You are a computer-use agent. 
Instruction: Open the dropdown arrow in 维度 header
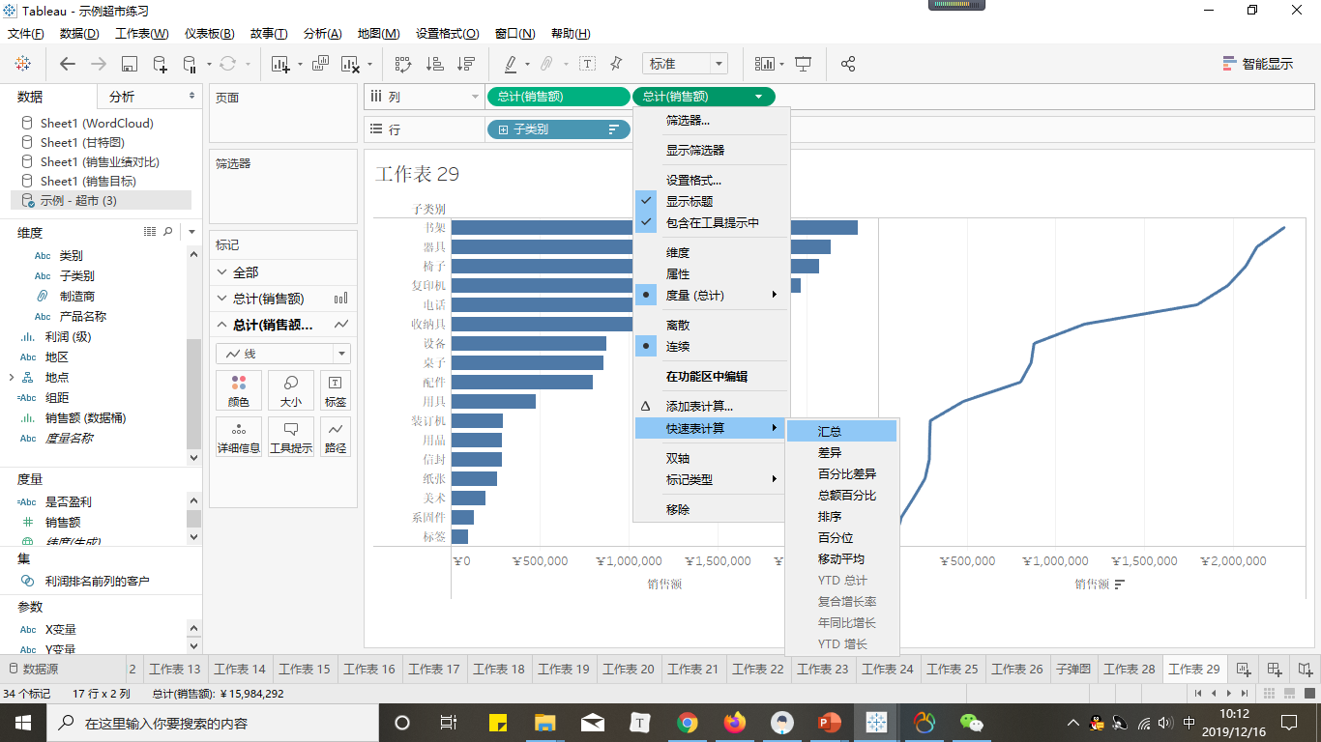[x=191, y=232]
